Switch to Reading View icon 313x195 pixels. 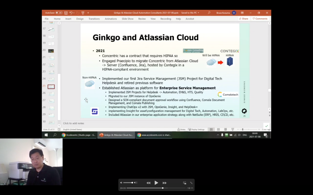[x=226, y=129]
